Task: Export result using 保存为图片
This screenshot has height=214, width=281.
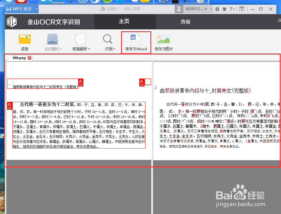Action: (x=163, y=42)
